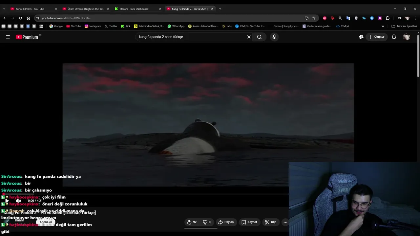Viewport: 420px width, 236px height.
Task: Open the extensions puzzle menu
Action: click(388, 18)
